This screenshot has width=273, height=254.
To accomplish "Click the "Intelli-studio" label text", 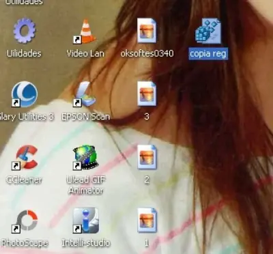I will tap(86, 243).
